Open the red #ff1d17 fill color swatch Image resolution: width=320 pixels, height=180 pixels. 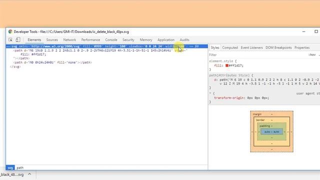pos(227,65)
